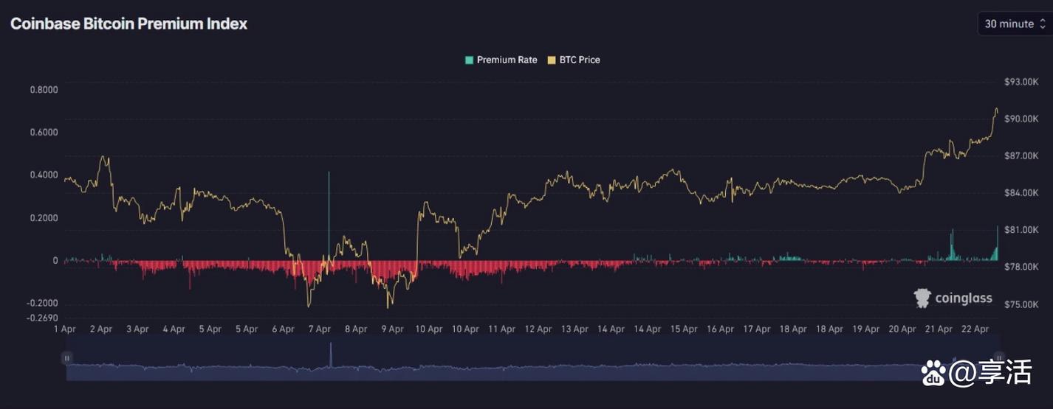Click the 19 Apr date label

[866, 329]
